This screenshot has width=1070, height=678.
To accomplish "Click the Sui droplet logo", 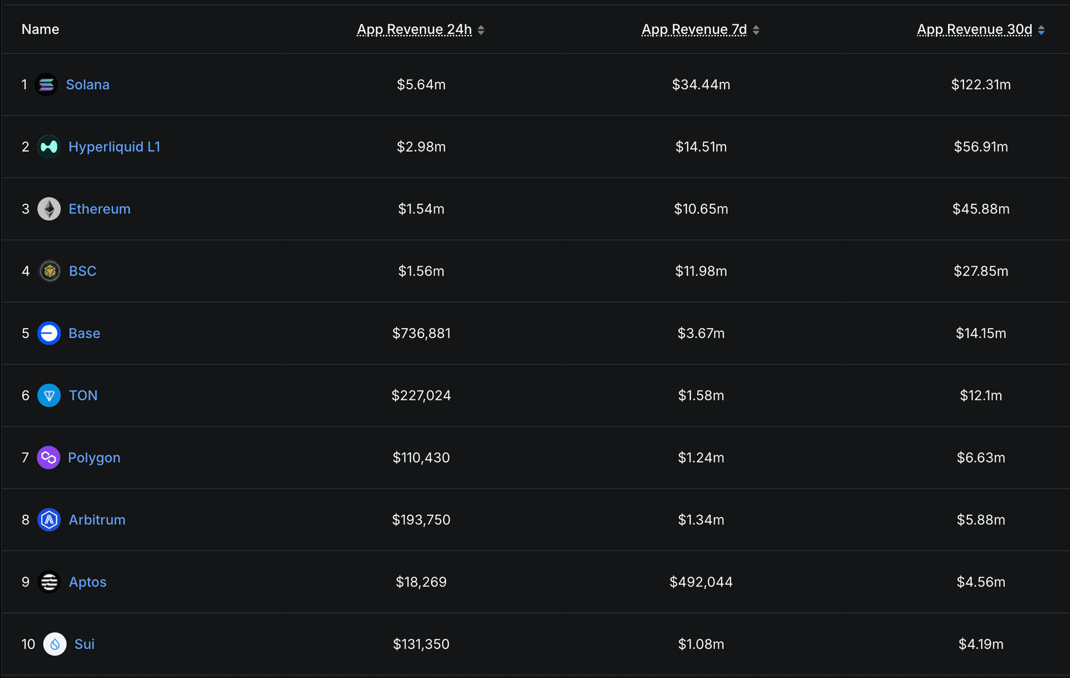I will click(55, 643).
